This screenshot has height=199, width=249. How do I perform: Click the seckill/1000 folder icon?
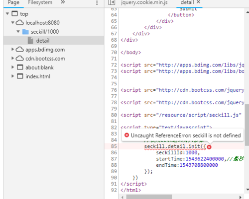click(25, 32)
